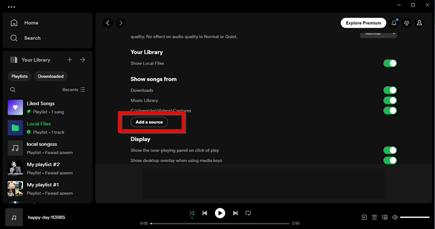
Task: Collapse Your Library panel
Action: (x=30, y=60)
